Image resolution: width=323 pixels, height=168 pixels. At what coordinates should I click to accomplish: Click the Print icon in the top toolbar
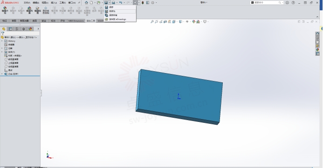[113, 3]
